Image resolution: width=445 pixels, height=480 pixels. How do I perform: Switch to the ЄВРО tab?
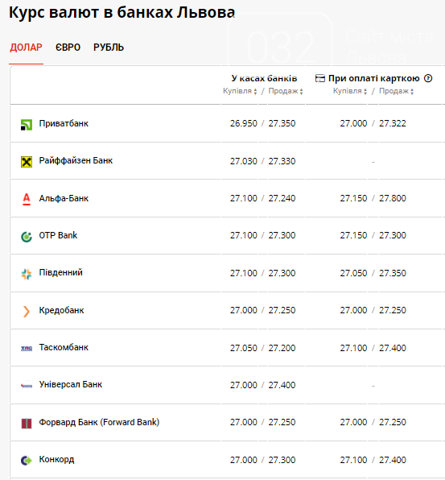point(68,48)
